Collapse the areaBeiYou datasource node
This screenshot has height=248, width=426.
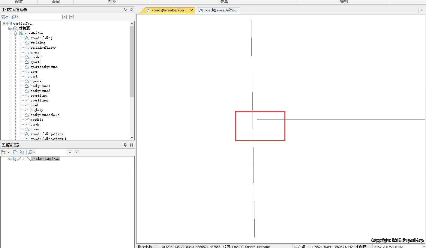click(15, 33)
